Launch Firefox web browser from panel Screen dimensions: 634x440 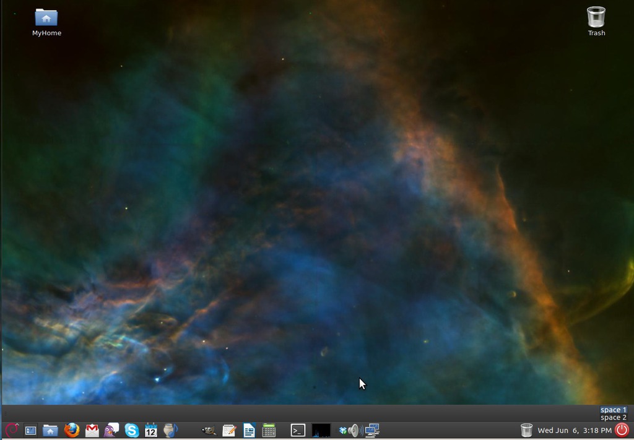(72, 430)
